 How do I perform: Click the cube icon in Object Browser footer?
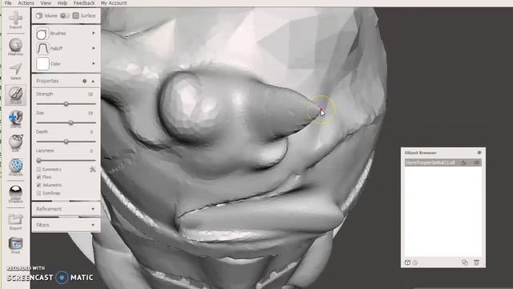[x=408, y=263]
